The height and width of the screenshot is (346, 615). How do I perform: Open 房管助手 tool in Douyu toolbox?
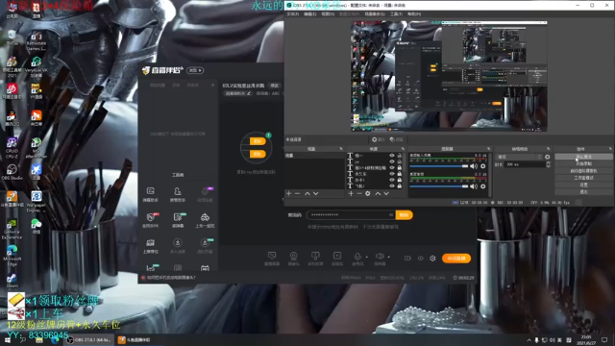coord(177,194)
